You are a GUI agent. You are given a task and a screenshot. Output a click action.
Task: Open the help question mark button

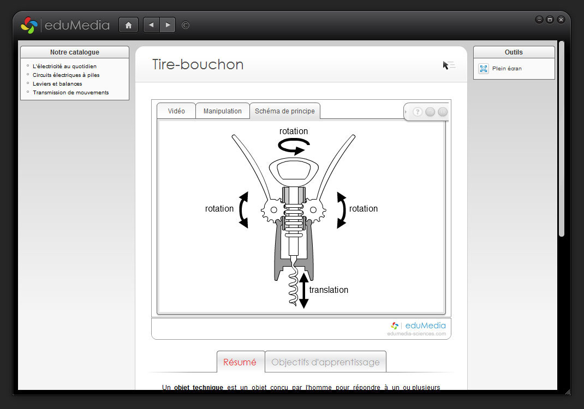(418, 112)
